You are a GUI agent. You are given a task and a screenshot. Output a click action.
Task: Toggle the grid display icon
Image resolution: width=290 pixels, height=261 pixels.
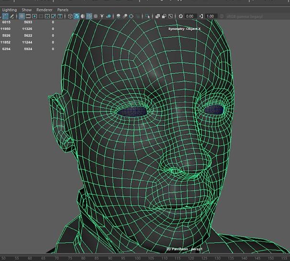pyautogui.click(x=22, y=16)
